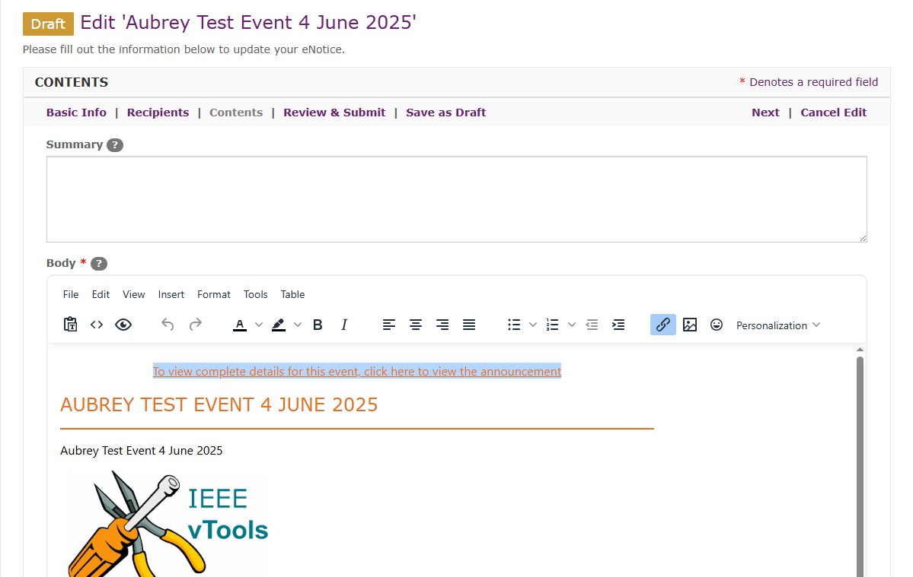Click the preview eye icon
The height and width of the screenshot is (577, 913).
click(123, 325)
